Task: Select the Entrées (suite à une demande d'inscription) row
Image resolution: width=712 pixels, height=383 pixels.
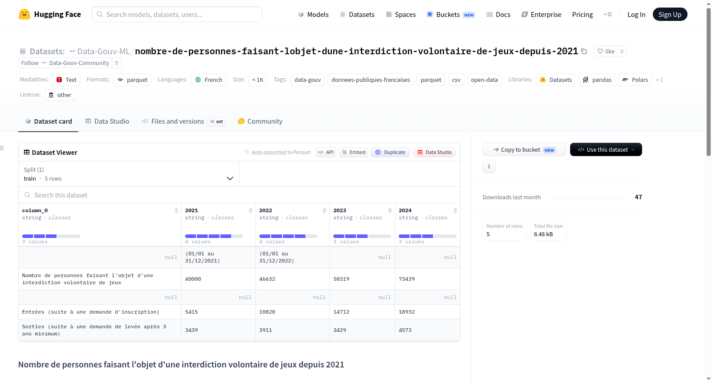Action: pyautogui.click(x=239, y=312)
